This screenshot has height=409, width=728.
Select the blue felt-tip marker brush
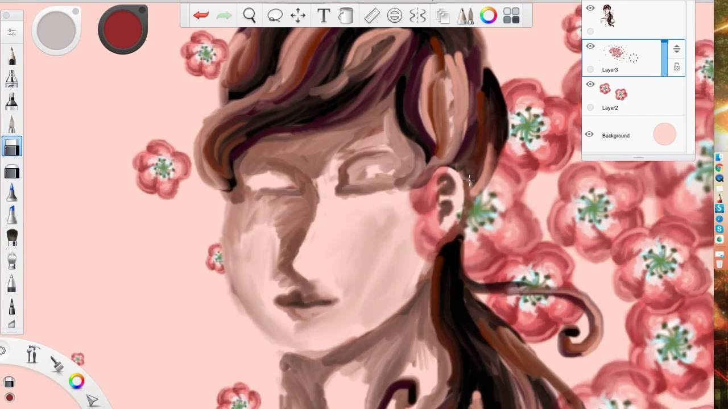12,215
